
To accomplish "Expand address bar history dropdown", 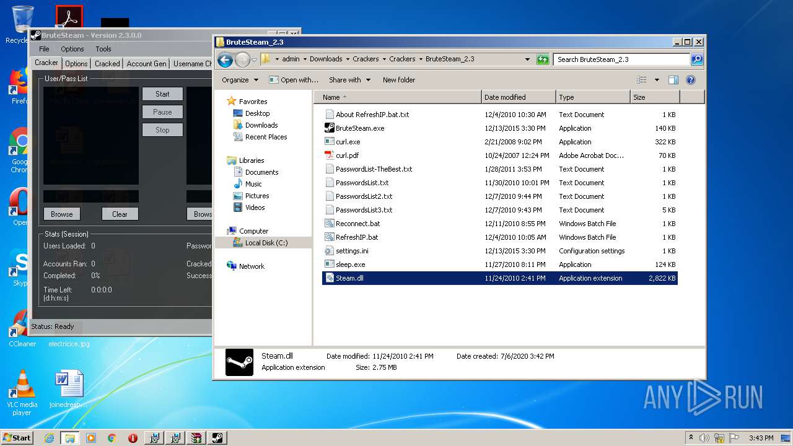I will pos(527,59).
